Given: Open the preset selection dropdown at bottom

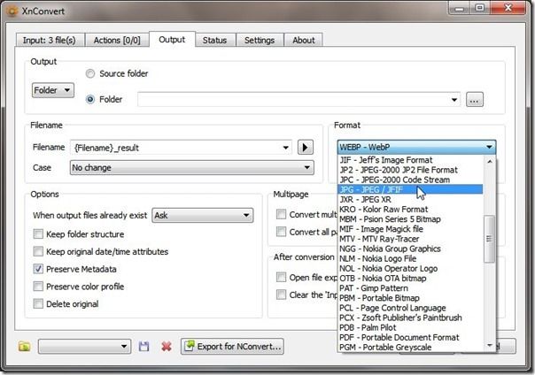Looking at the screenshot, I should (x=84, y=347).
